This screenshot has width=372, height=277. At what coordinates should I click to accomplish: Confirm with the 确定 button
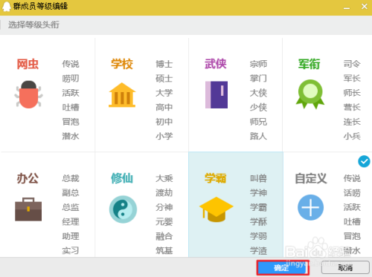282,267
